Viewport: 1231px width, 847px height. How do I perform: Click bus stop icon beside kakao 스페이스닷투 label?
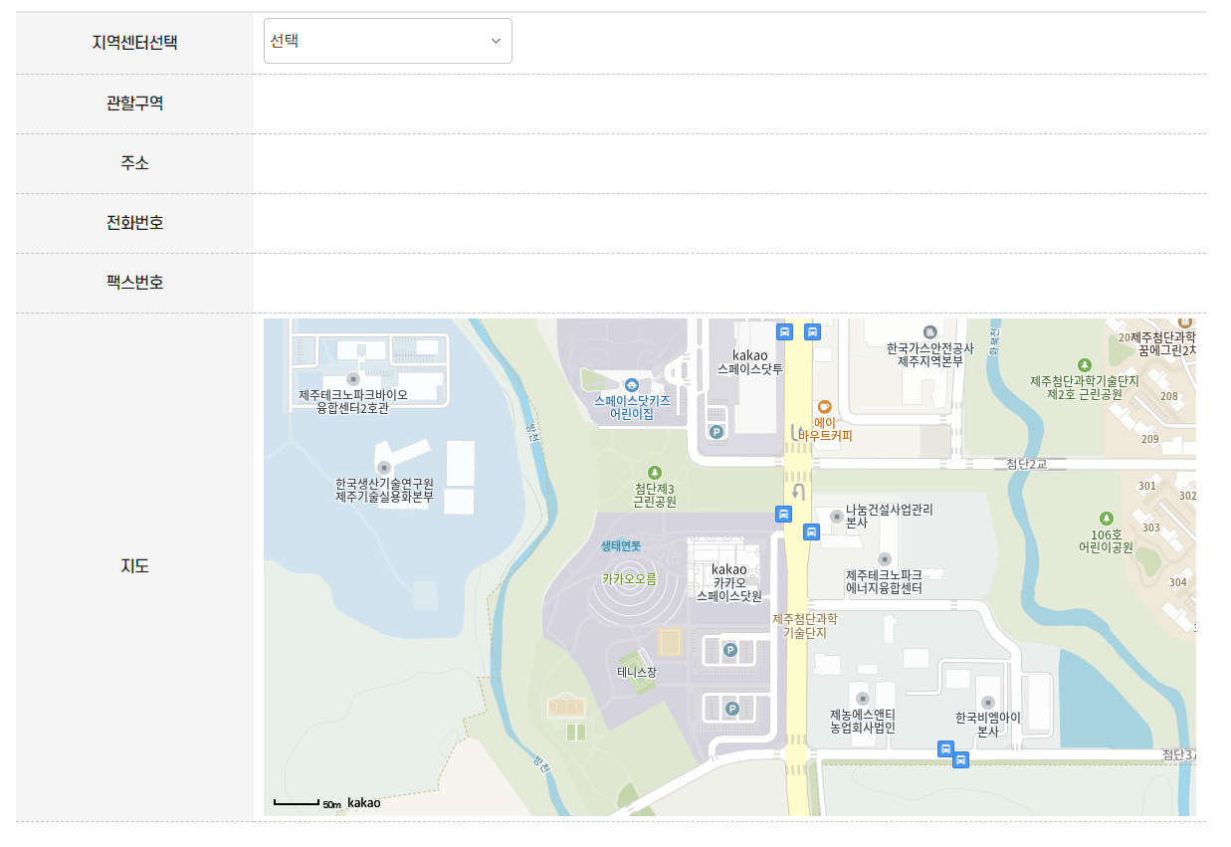[784, 331]
